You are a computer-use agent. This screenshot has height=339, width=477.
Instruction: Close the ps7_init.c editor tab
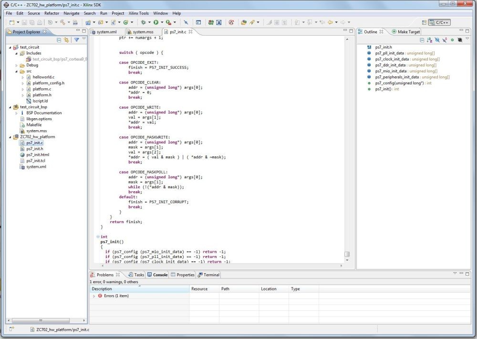coord(190,31)
